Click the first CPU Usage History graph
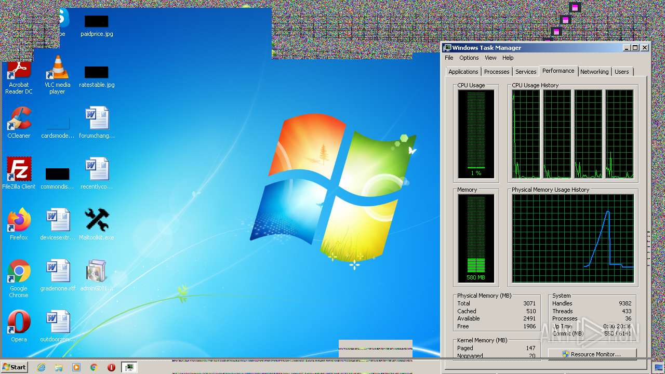Viewport: 665px width, 374px height. tap(526, 134)
